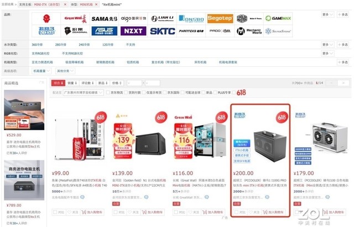Expand the 机箱重量 advanced option dropdown
Screen dimensions: 354x227
tap(41, 71)
